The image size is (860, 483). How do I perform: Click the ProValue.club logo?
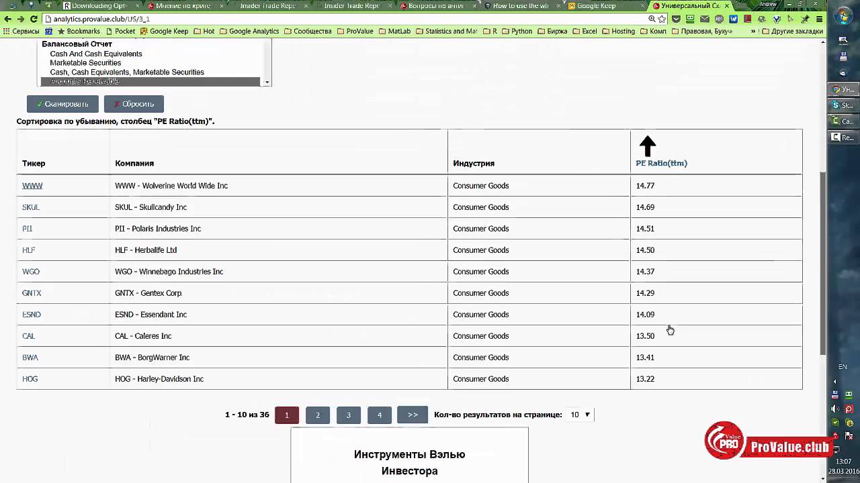click(x=767, y=441)
